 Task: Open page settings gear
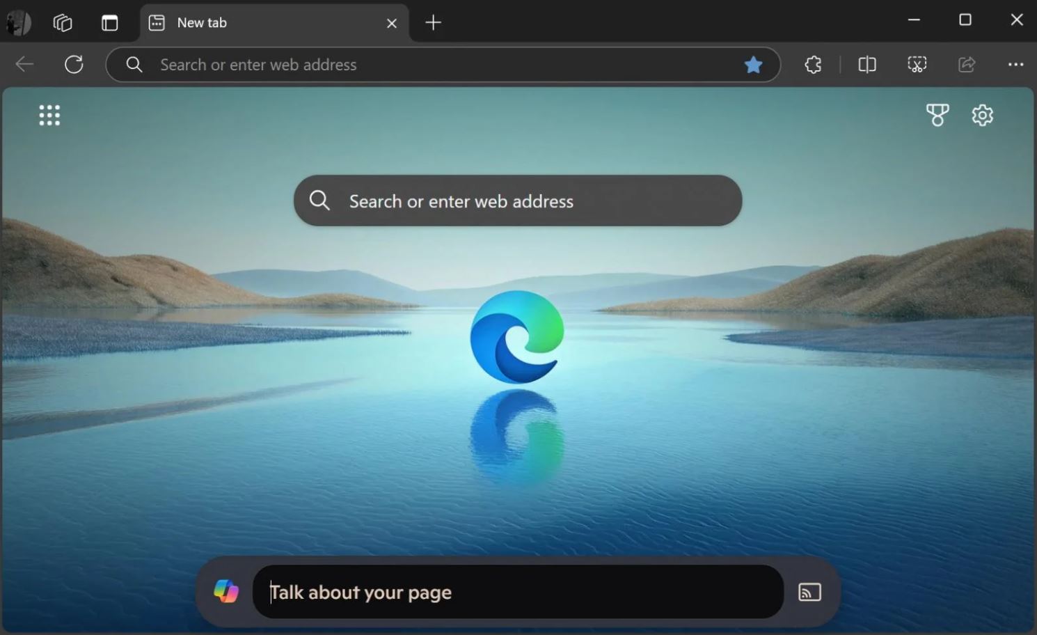982,115
